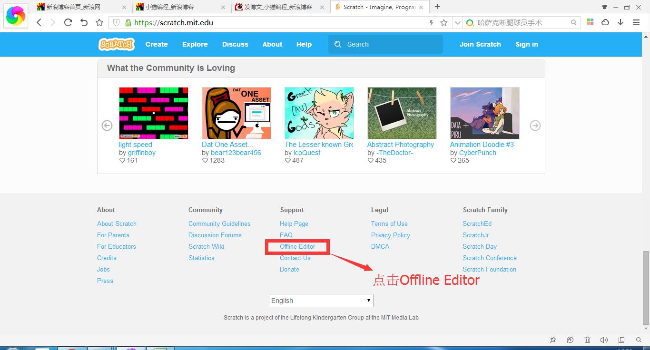650x350 pixels.
Task: Open the Animation Doodle #3 thumbnail
Action: (485, 113)
